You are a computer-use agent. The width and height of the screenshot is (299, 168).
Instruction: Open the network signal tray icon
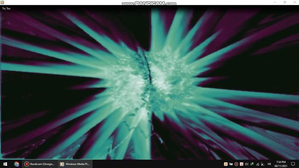click(x=257, y=164)
